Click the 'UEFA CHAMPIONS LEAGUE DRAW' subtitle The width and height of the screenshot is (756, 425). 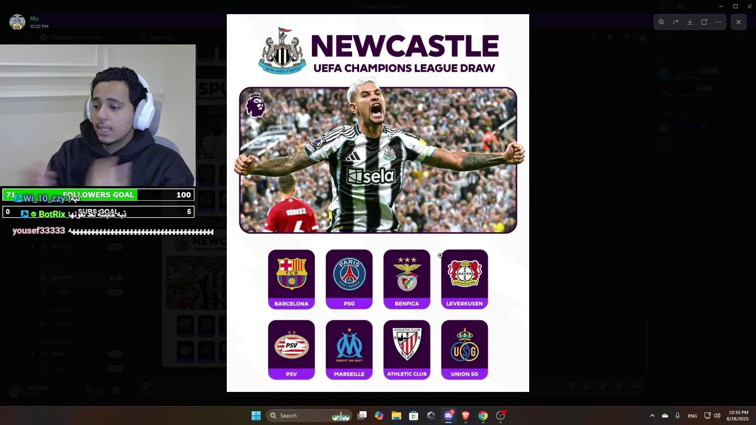[x=404, y=68]
